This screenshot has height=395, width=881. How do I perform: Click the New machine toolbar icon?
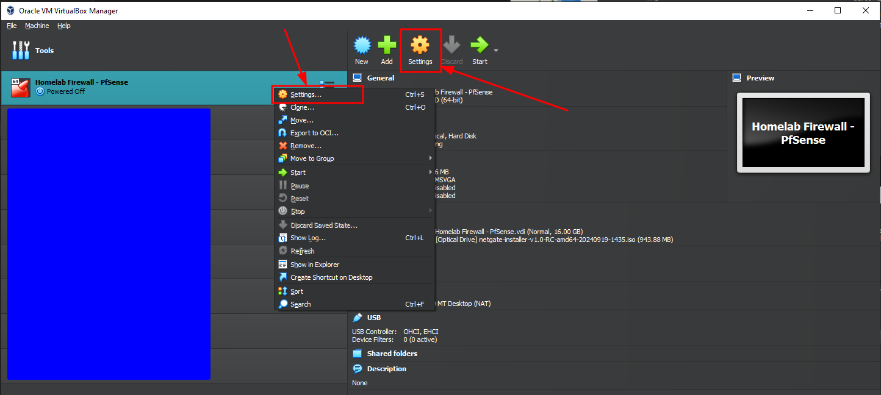coord(362,50)
